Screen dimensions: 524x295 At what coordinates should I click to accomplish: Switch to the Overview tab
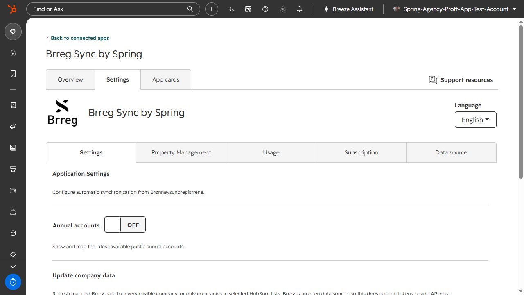pyautogui.click(x=70, y=79)
